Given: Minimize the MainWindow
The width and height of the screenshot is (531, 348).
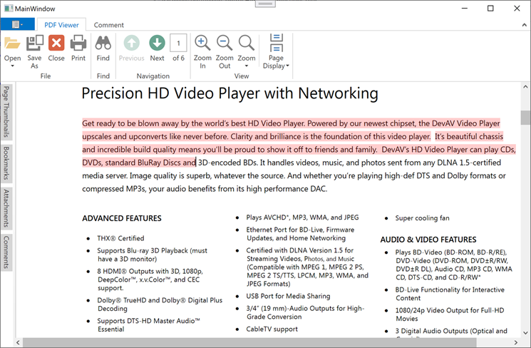Looking at the screenshot, I should (x=465, y=9).
